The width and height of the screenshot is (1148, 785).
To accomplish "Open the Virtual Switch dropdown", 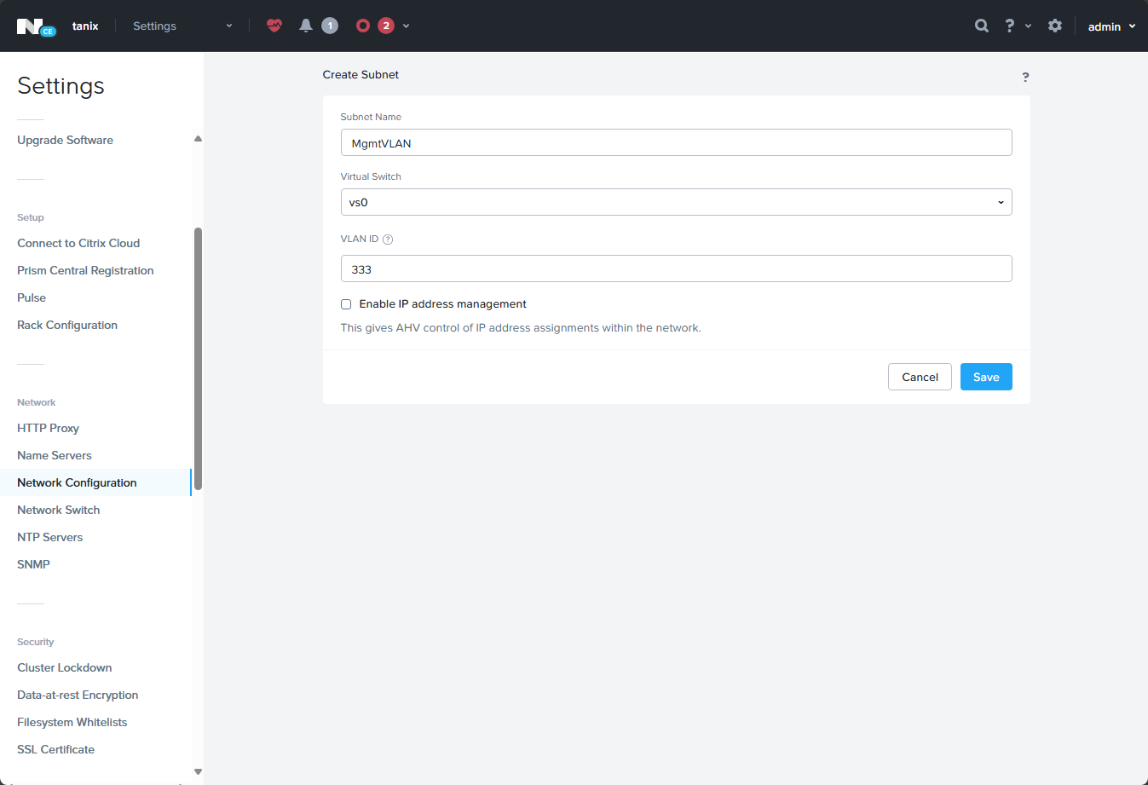I will point(677,202).
